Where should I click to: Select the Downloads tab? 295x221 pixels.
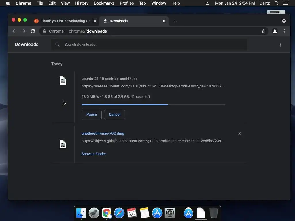coord(134,21)
